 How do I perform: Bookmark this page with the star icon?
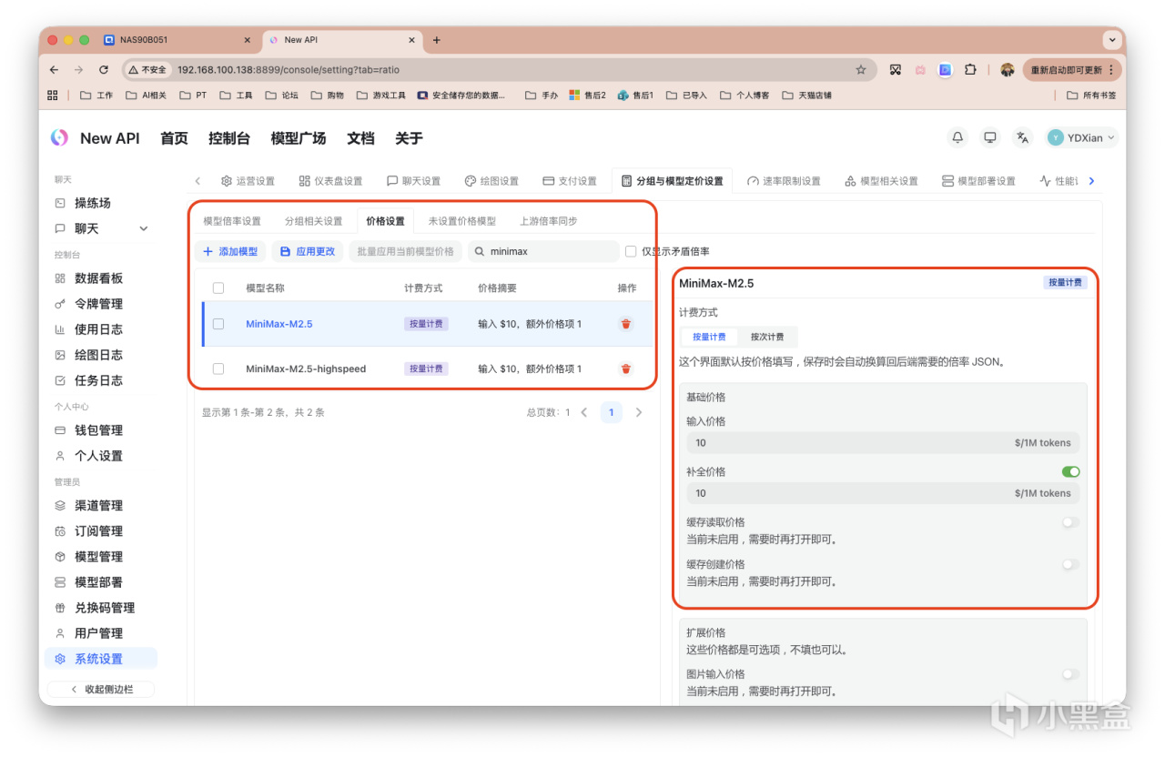(861, 69)
